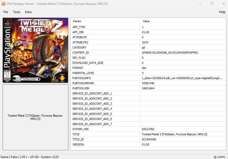Click the PUBTOOLVER value 54001664
Screen dimensions: 228x159
click(x=148, y=88)
